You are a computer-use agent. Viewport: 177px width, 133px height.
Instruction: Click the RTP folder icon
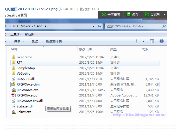[x=14, y=62]
